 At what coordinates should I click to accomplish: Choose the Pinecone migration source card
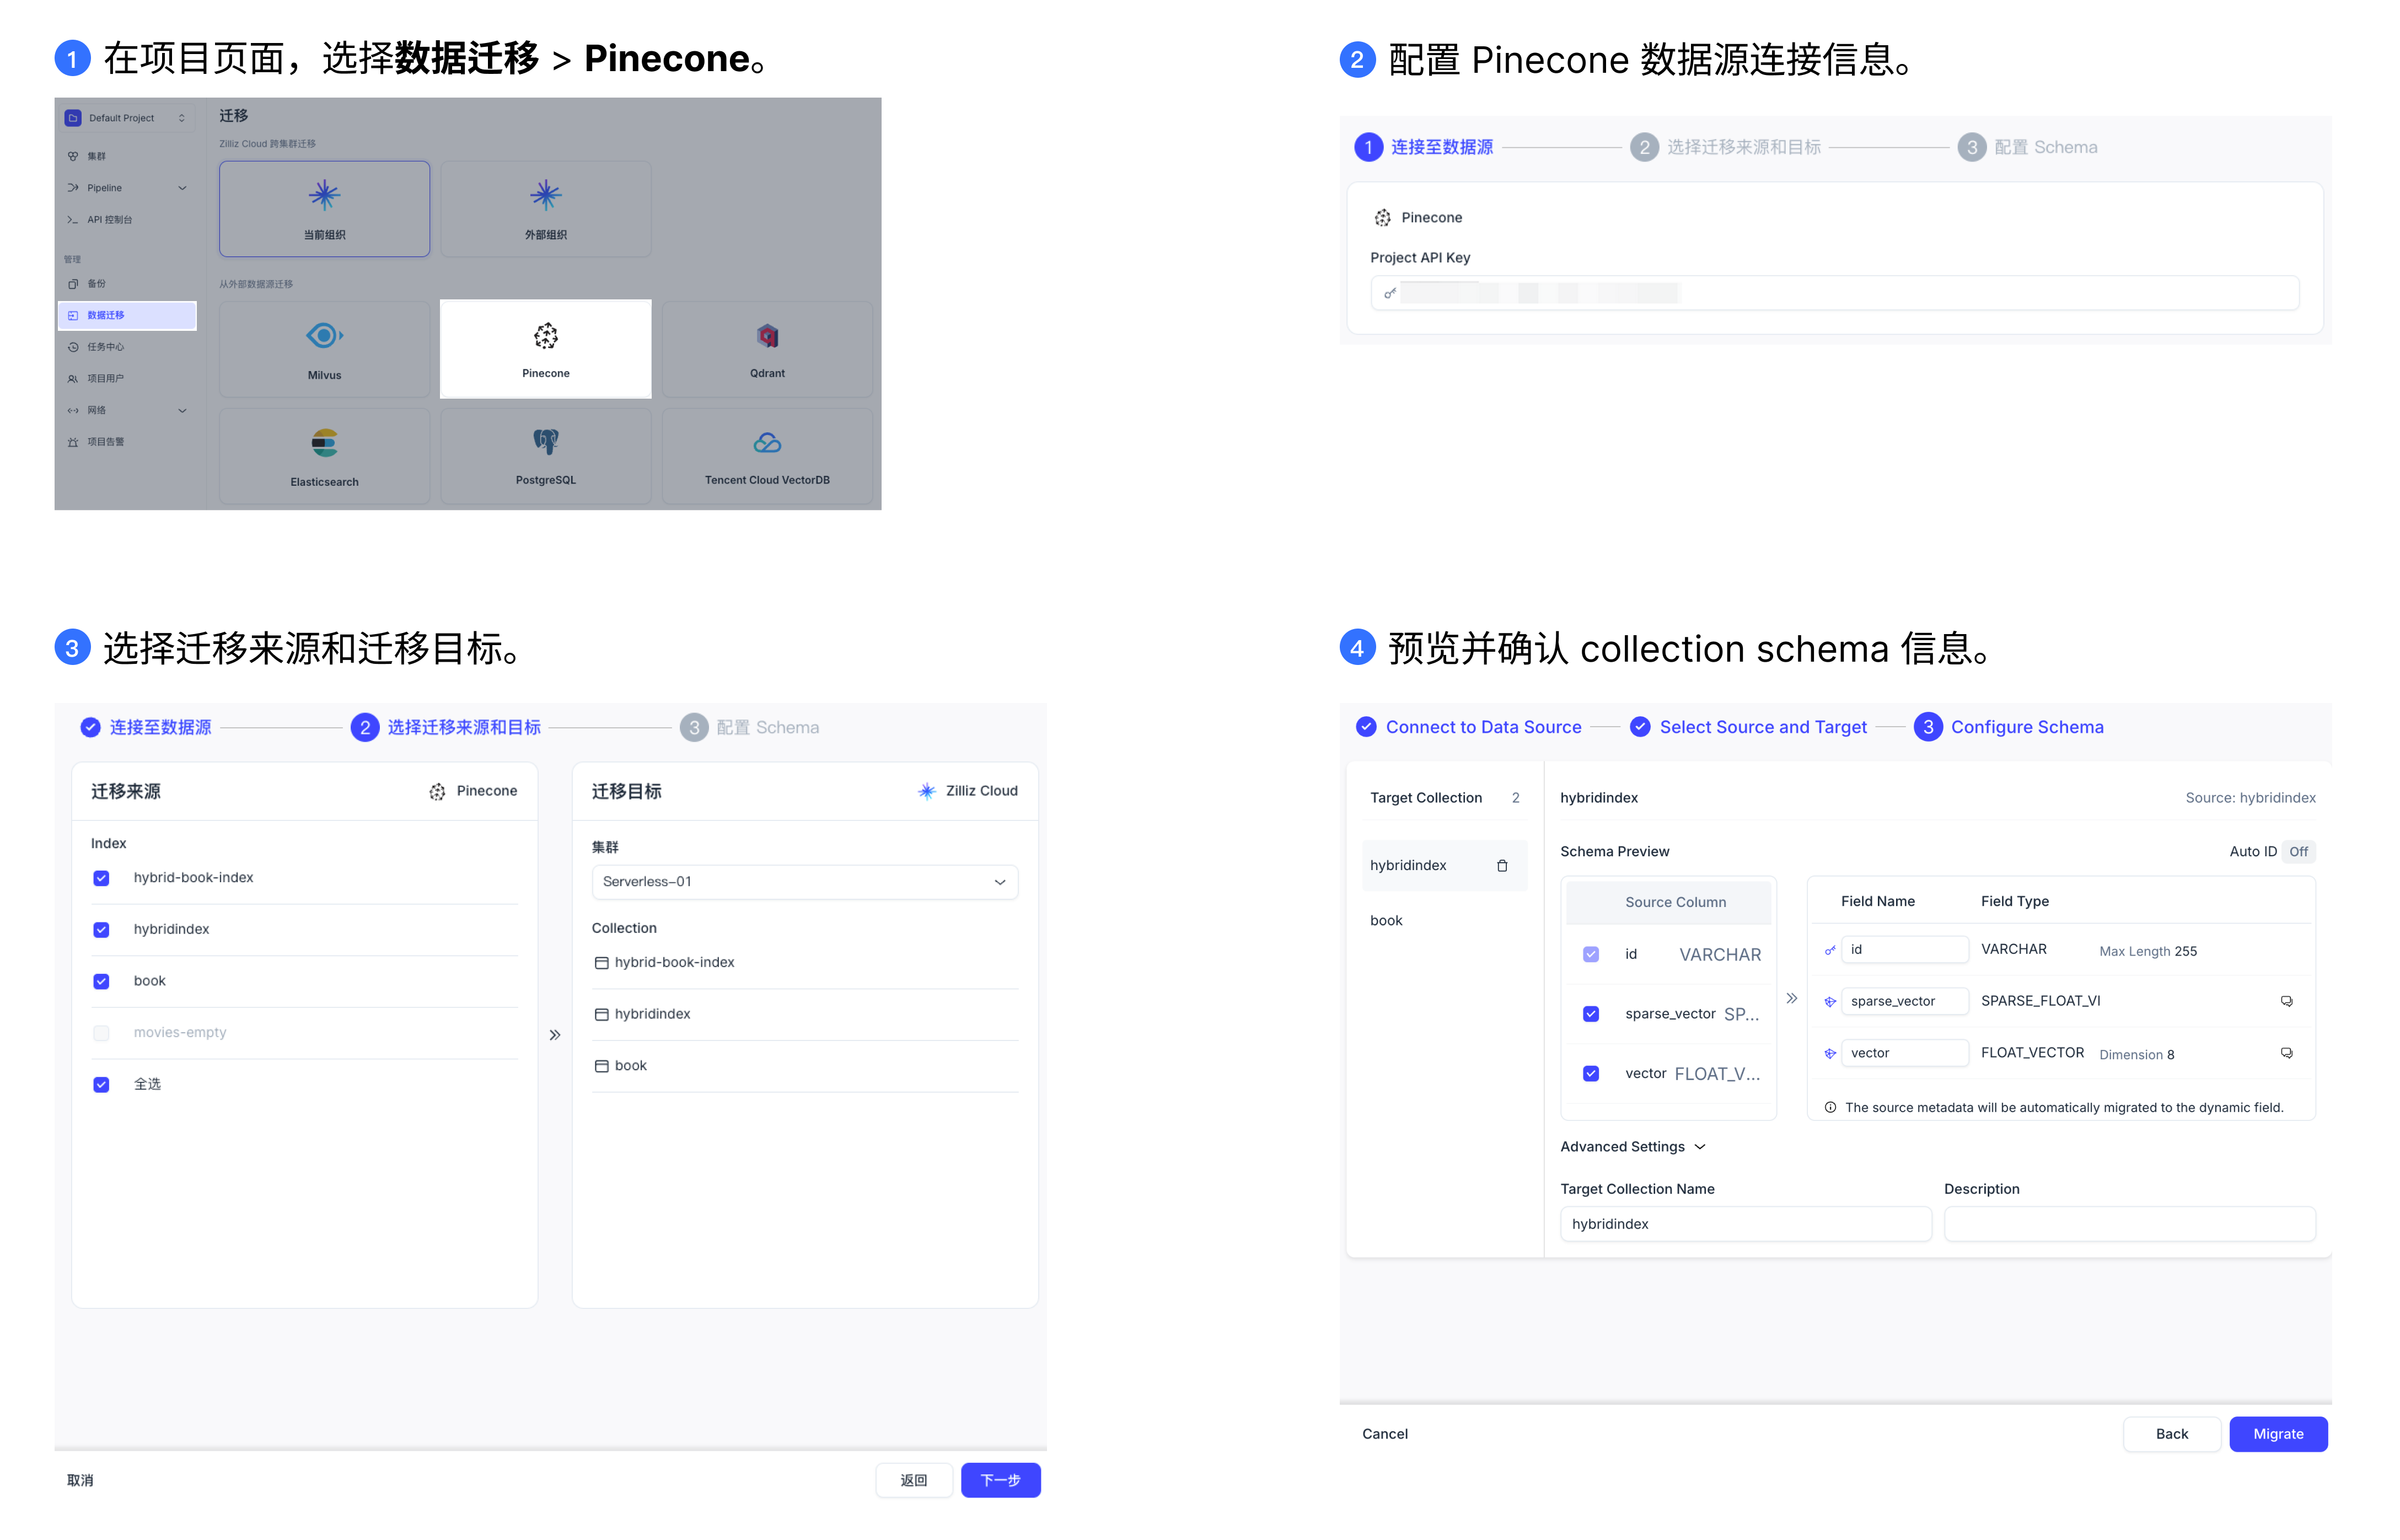[x=546, y=349]
